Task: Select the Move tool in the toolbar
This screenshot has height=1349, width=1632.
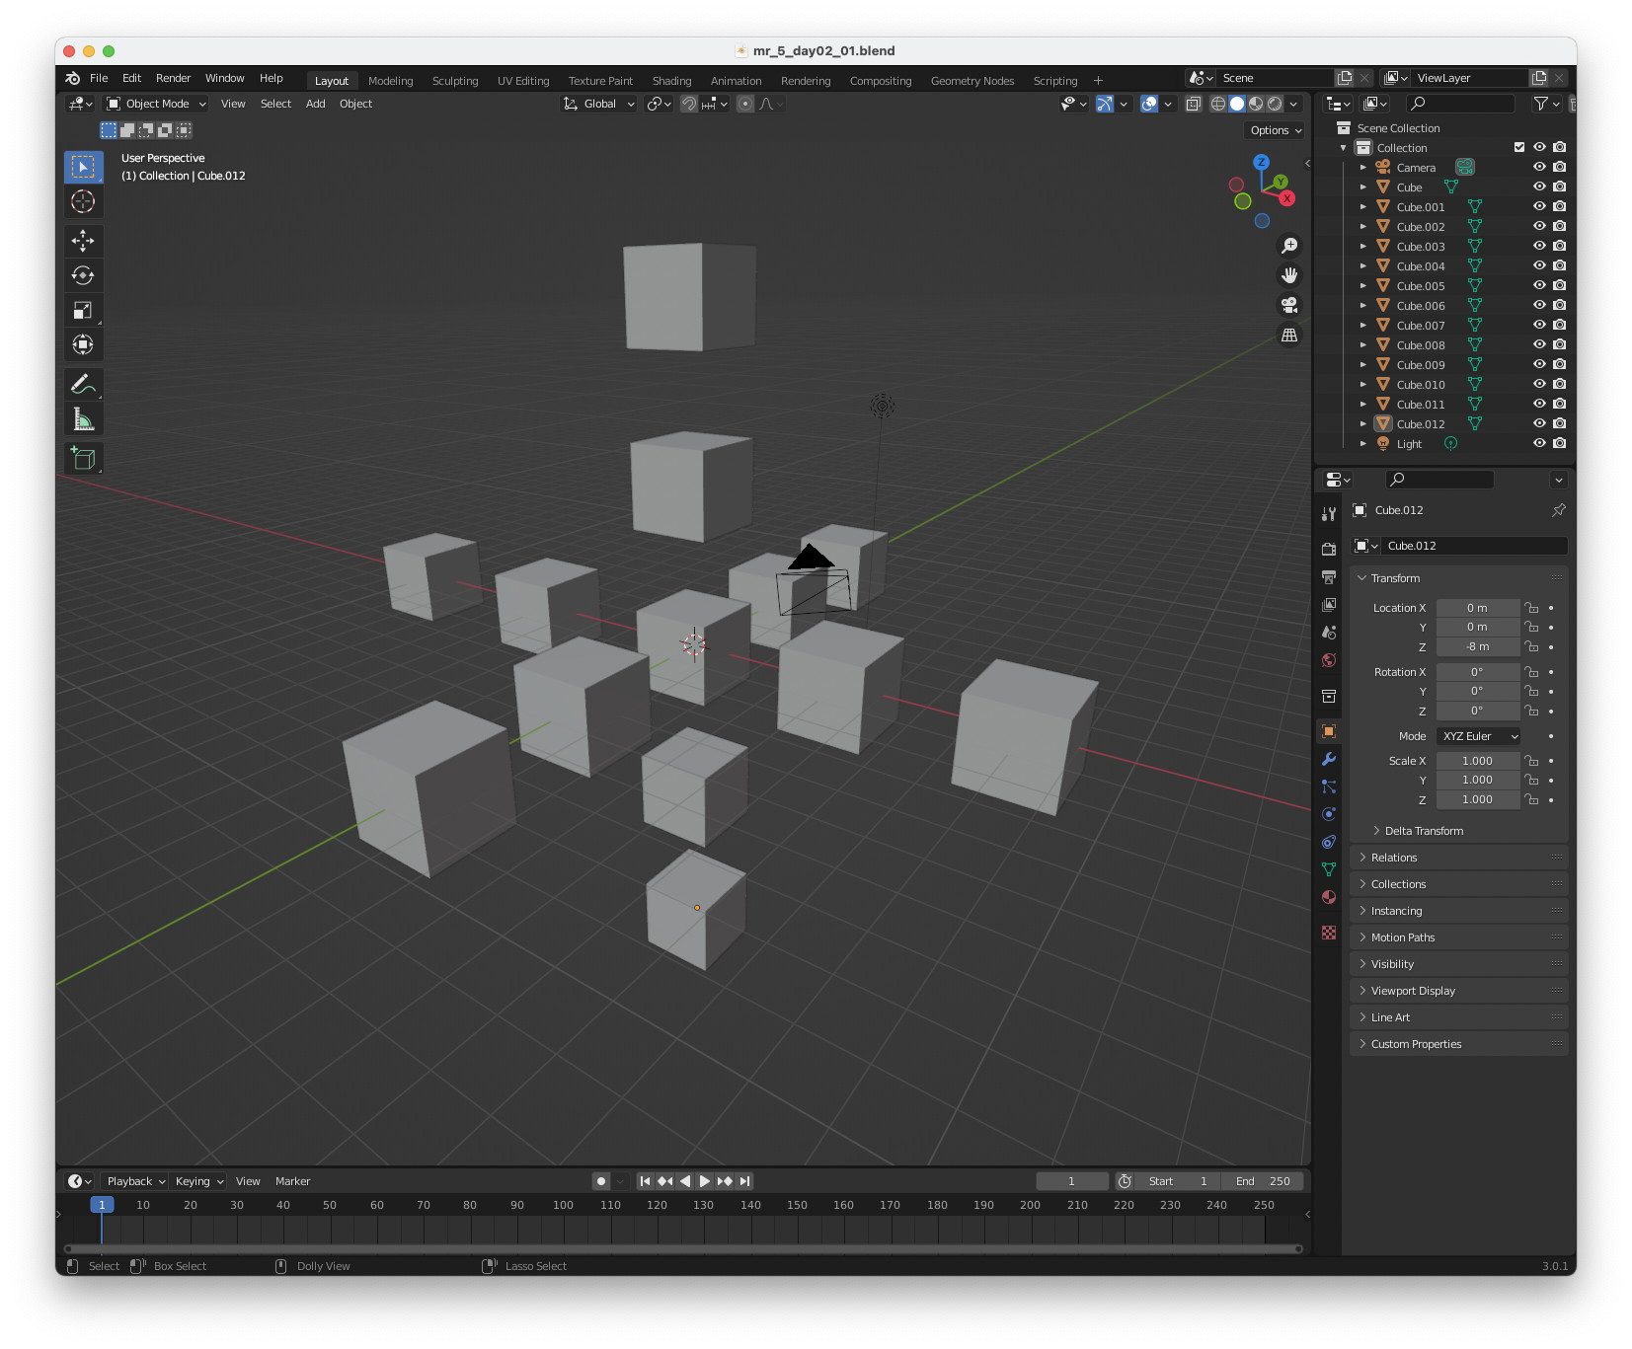Action: [83, 241]
